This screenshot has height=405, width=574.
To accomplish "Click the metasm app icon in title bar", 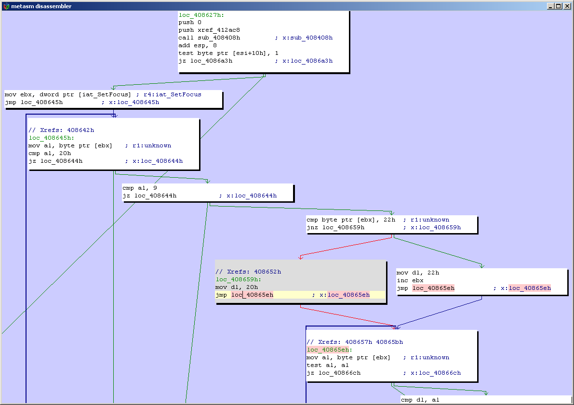I will (x=6, y=6).
